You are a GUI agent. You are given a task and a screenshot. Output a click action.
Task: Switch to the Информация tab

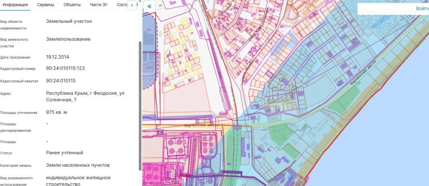click(15, 5)
